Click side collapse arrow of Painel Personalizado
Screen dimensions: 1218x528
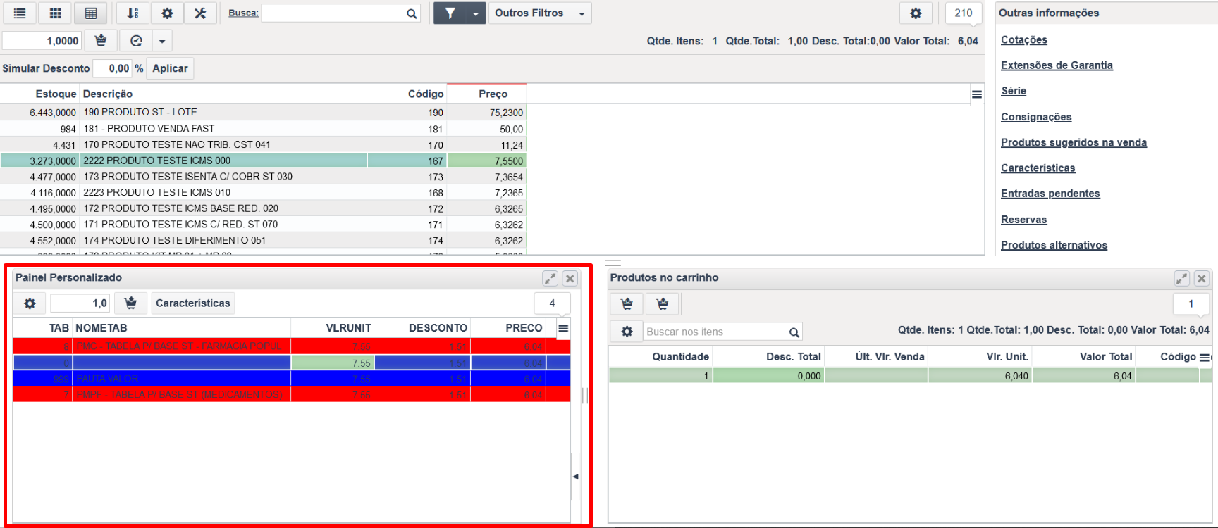point(575,477)
